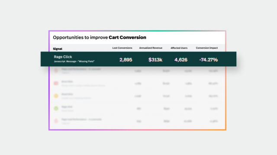
Task: Sort by the Lost Conversions column header
Action: point(122,48)
